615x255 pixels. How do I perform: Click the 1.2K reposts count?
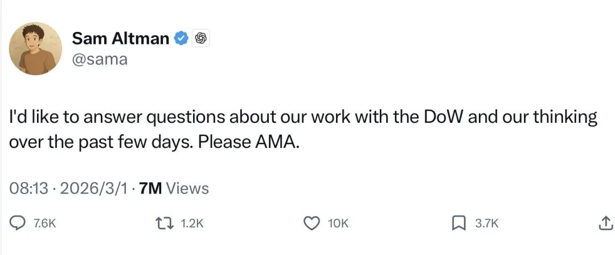tap(191, 224)
